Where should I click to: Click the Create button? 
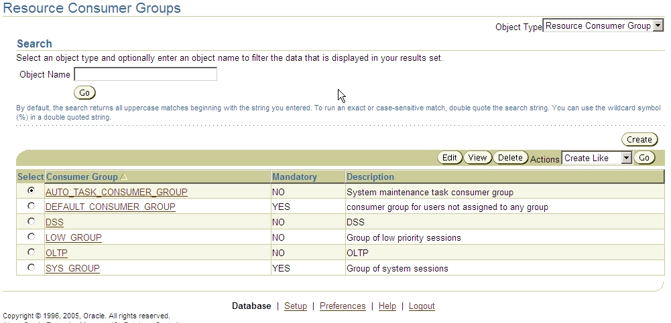click(639, 140)
